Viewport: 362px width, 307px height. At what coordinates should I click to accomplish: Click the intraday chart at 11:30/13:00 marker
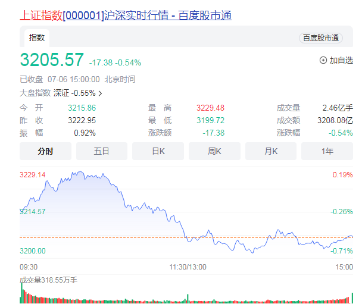point(187,267)
